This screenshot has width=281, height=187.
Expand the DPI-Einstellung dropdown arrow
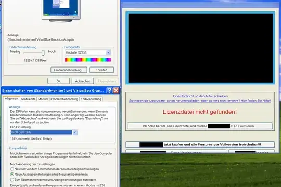[75, 132]
